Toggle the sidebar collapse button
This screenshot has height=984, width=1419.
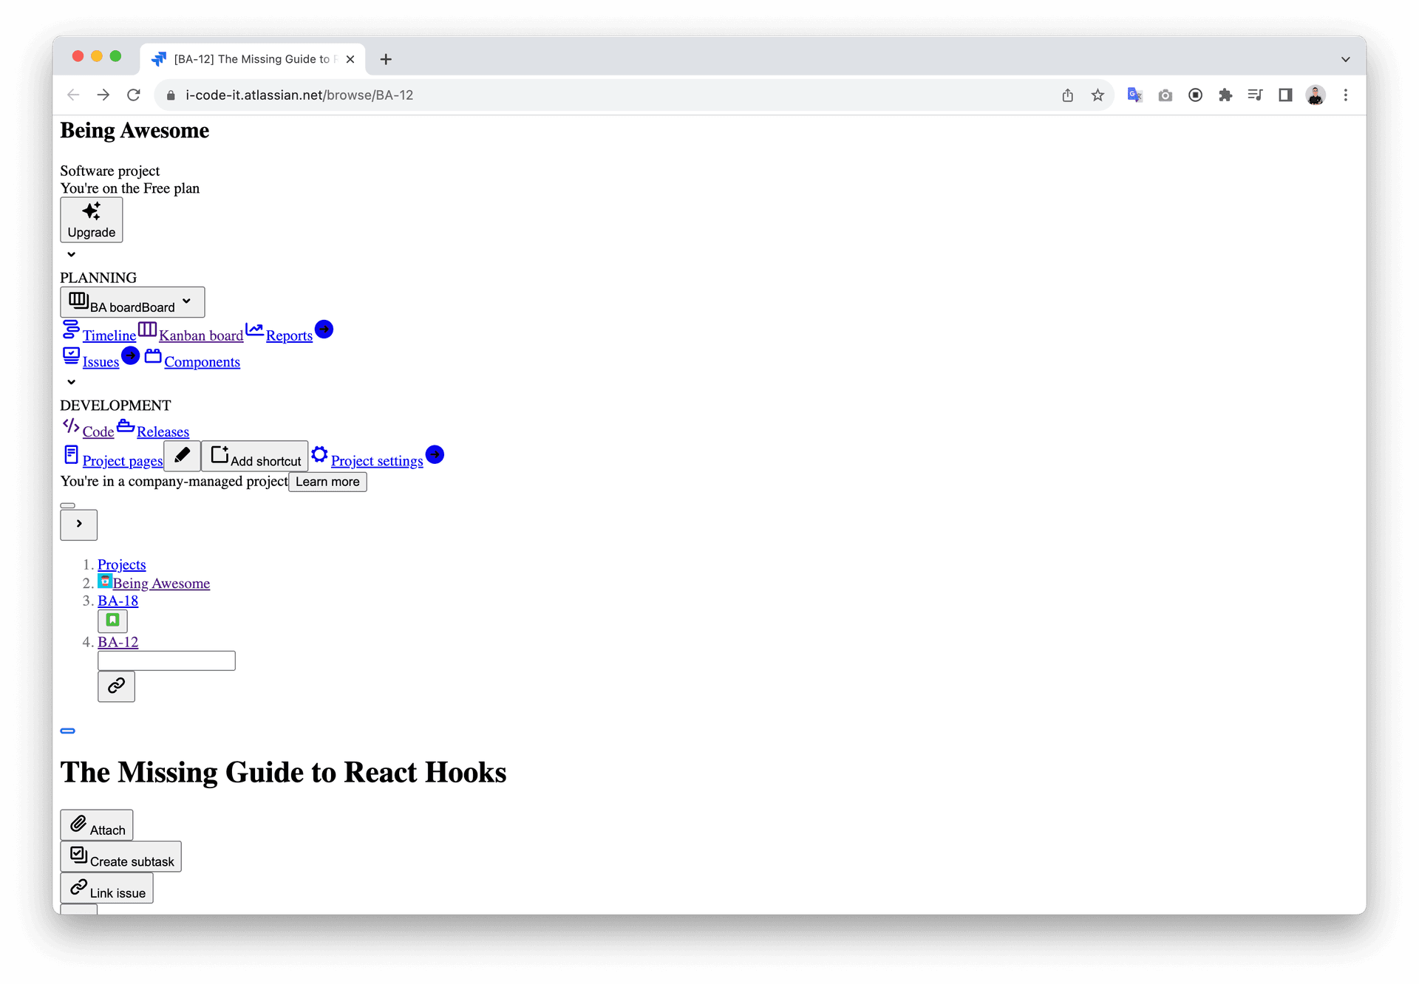(79, 524)
